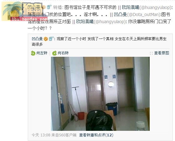Click the mobile phone icon in the quoted post
Screen dimensions: 175x141
point(51,39)
